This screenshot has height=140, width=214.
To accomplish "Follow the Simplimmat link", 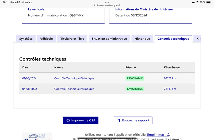I will click(155, 135).
